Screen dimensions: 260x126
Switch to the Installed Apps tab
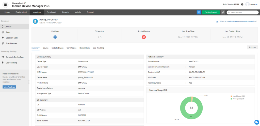pyautogui.click(x=57, y=48)
